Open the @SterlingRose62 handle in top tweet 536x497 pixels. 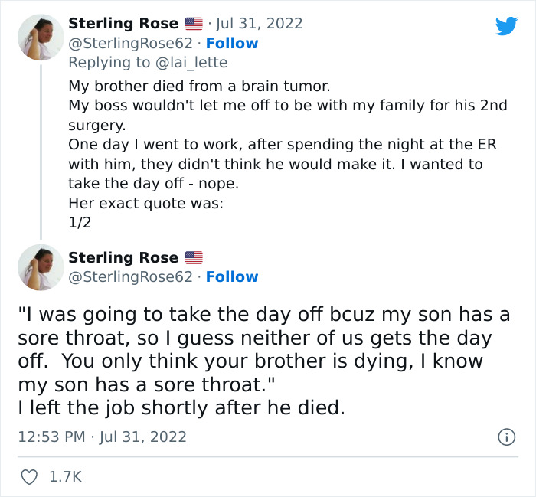(130, 43)
